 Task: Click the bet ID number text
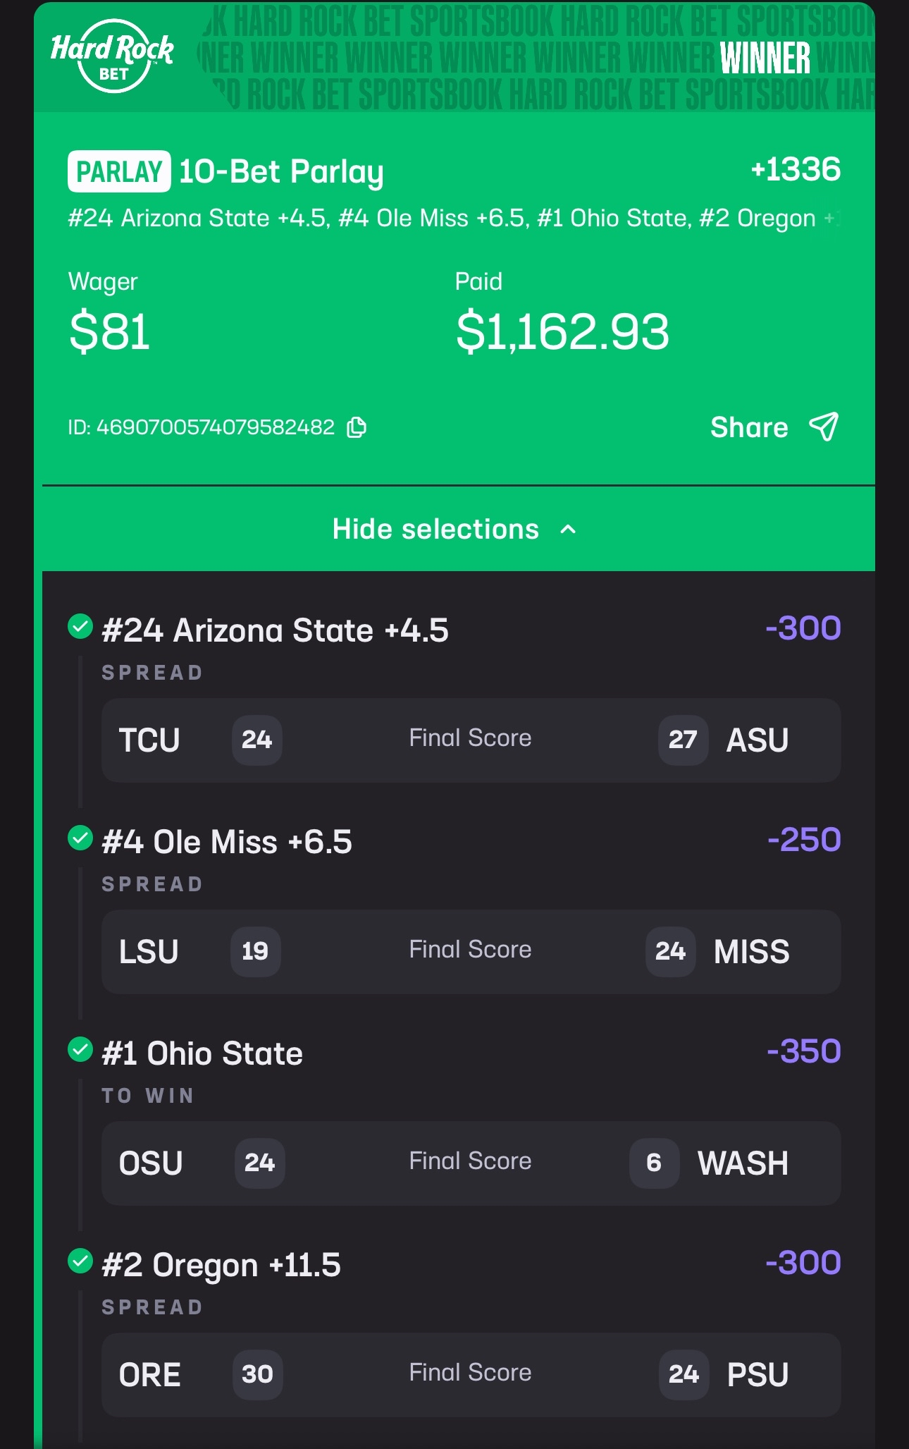pyautogui.click(x=215, y=427)
